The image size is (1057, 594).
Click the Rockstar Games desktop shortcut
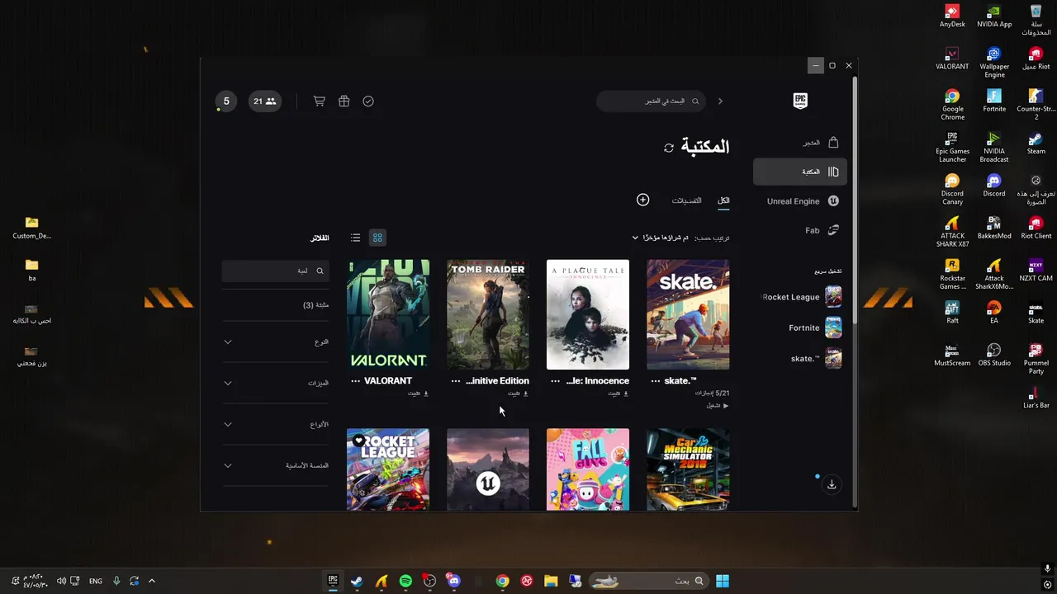(x=952, y=275)
